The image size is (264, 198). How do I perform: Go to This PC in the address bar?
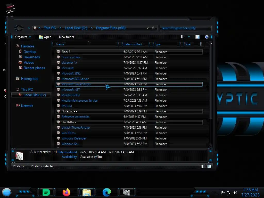50,28
